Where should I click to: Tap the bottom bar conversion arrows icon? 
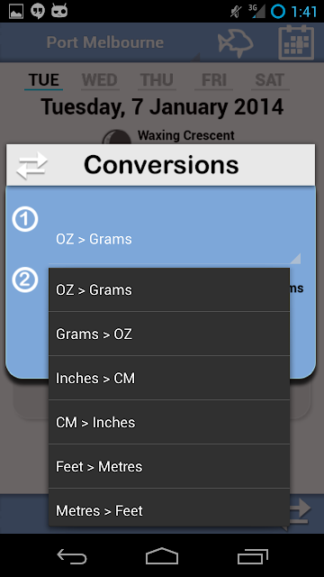[x=301, y=511]
